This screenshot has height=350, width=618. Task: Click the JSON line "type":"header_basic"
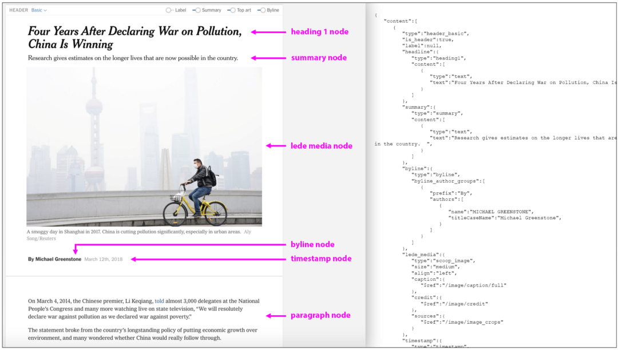tap(435, 34)
